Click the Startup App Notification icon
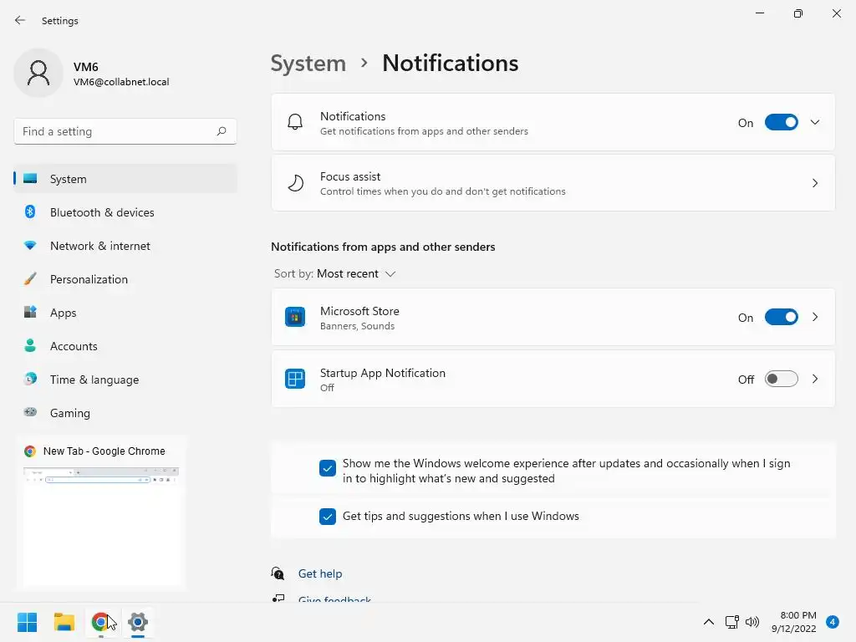The width and height of the screenshot is (856, 642). click(x=295, y=380)
